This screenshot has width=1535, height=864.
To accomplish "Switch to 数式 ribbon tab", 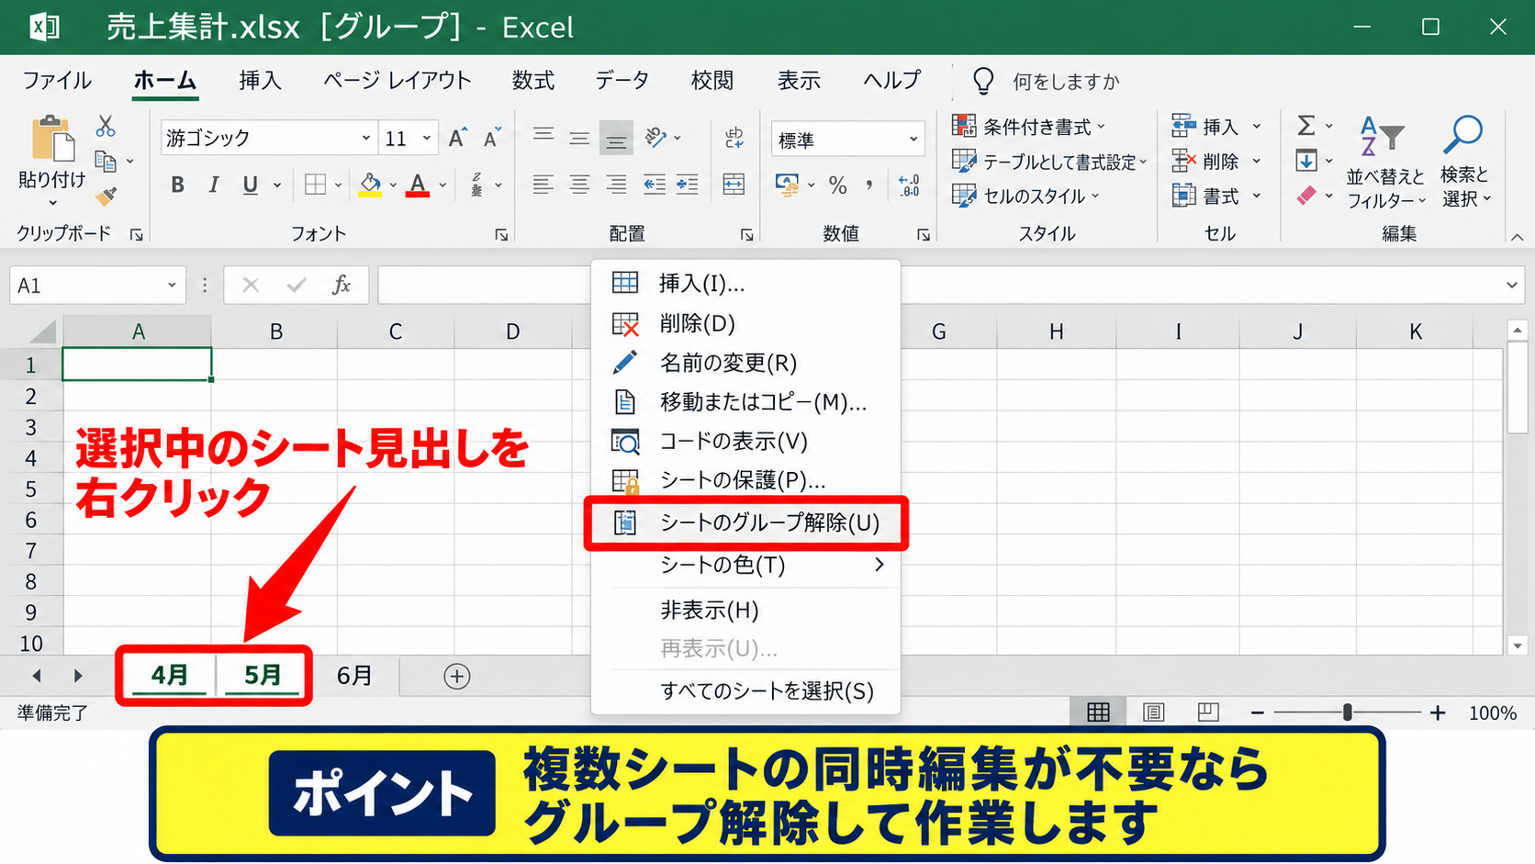I will [x=533, y=81].
